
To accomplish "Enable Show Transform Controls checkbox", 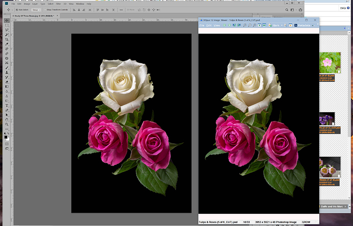I will tap(45, 10).
